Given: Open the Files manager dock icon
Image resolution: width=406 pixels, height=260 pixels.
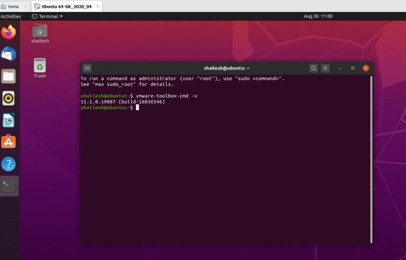Looking at the screenshot, I should tap(8, 76).
